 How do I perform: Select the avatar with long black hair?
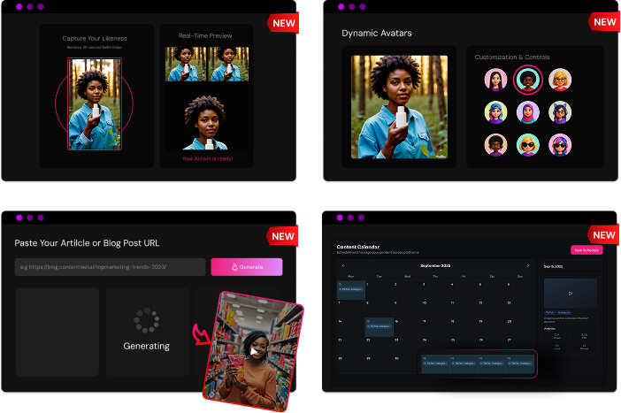496,80
